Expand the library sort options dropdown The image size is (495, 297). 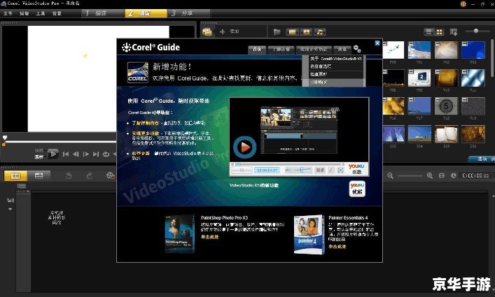(x=453, y=31)
